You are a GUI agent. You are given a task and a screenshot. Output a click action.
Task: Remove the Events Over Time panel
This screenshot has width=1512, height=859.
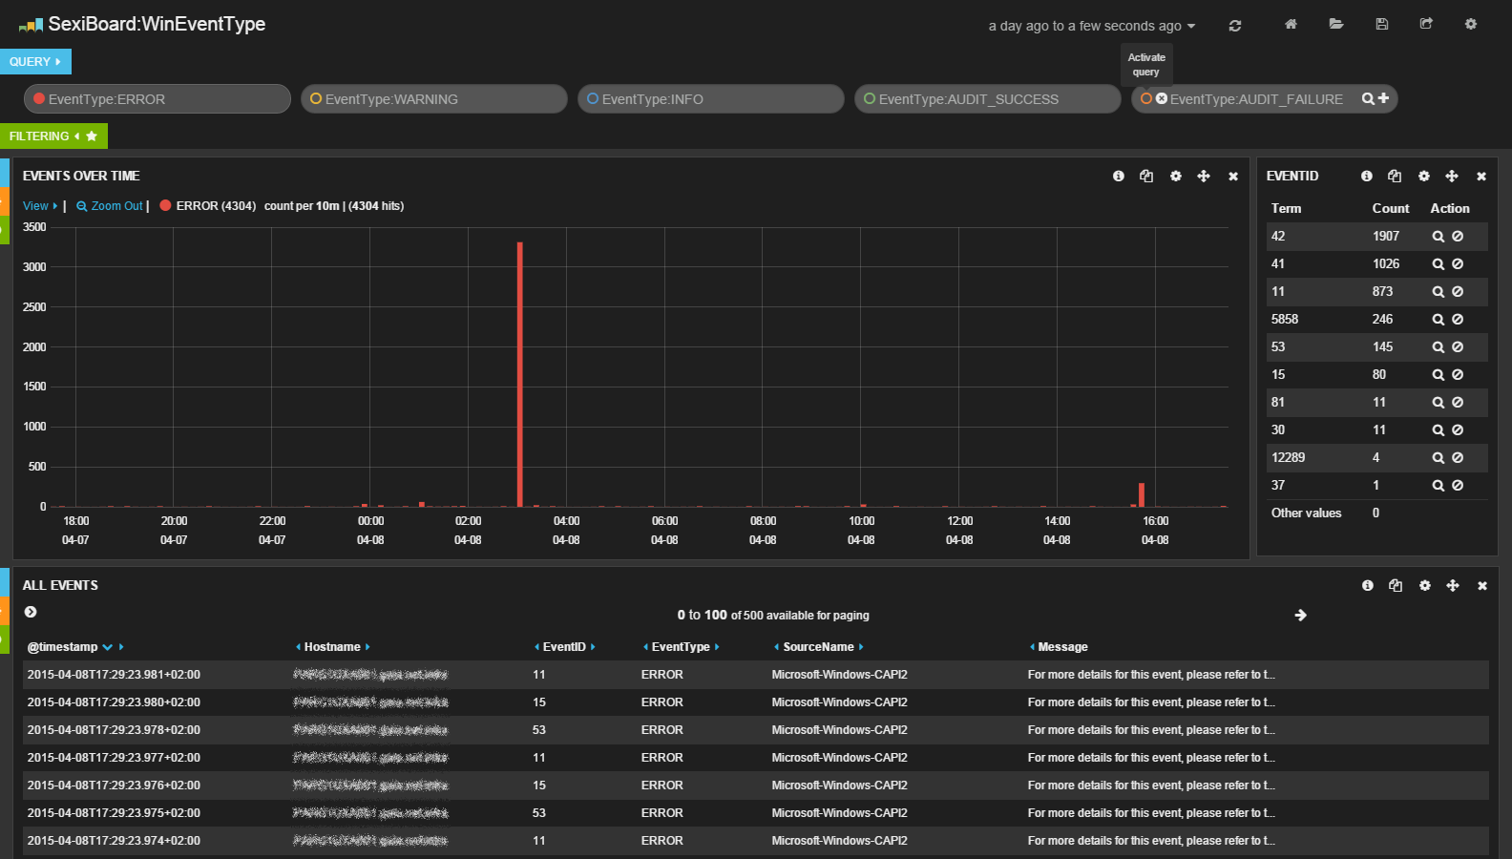1233,177
